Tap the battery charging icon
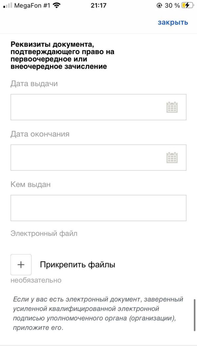 [x=187, y=6]
